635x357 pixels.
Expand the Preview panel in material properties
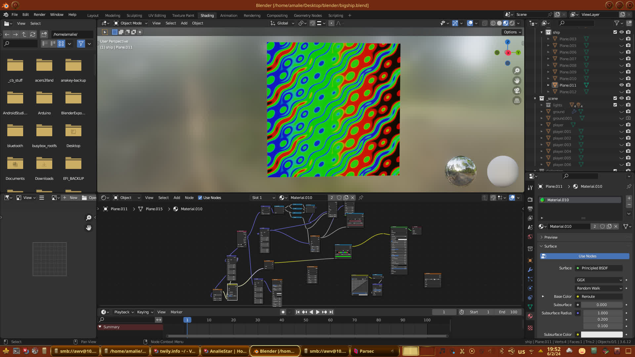551,237
